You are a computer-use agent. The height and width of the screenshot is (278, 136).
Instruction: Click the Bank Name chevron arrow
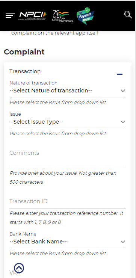(123, 242)
